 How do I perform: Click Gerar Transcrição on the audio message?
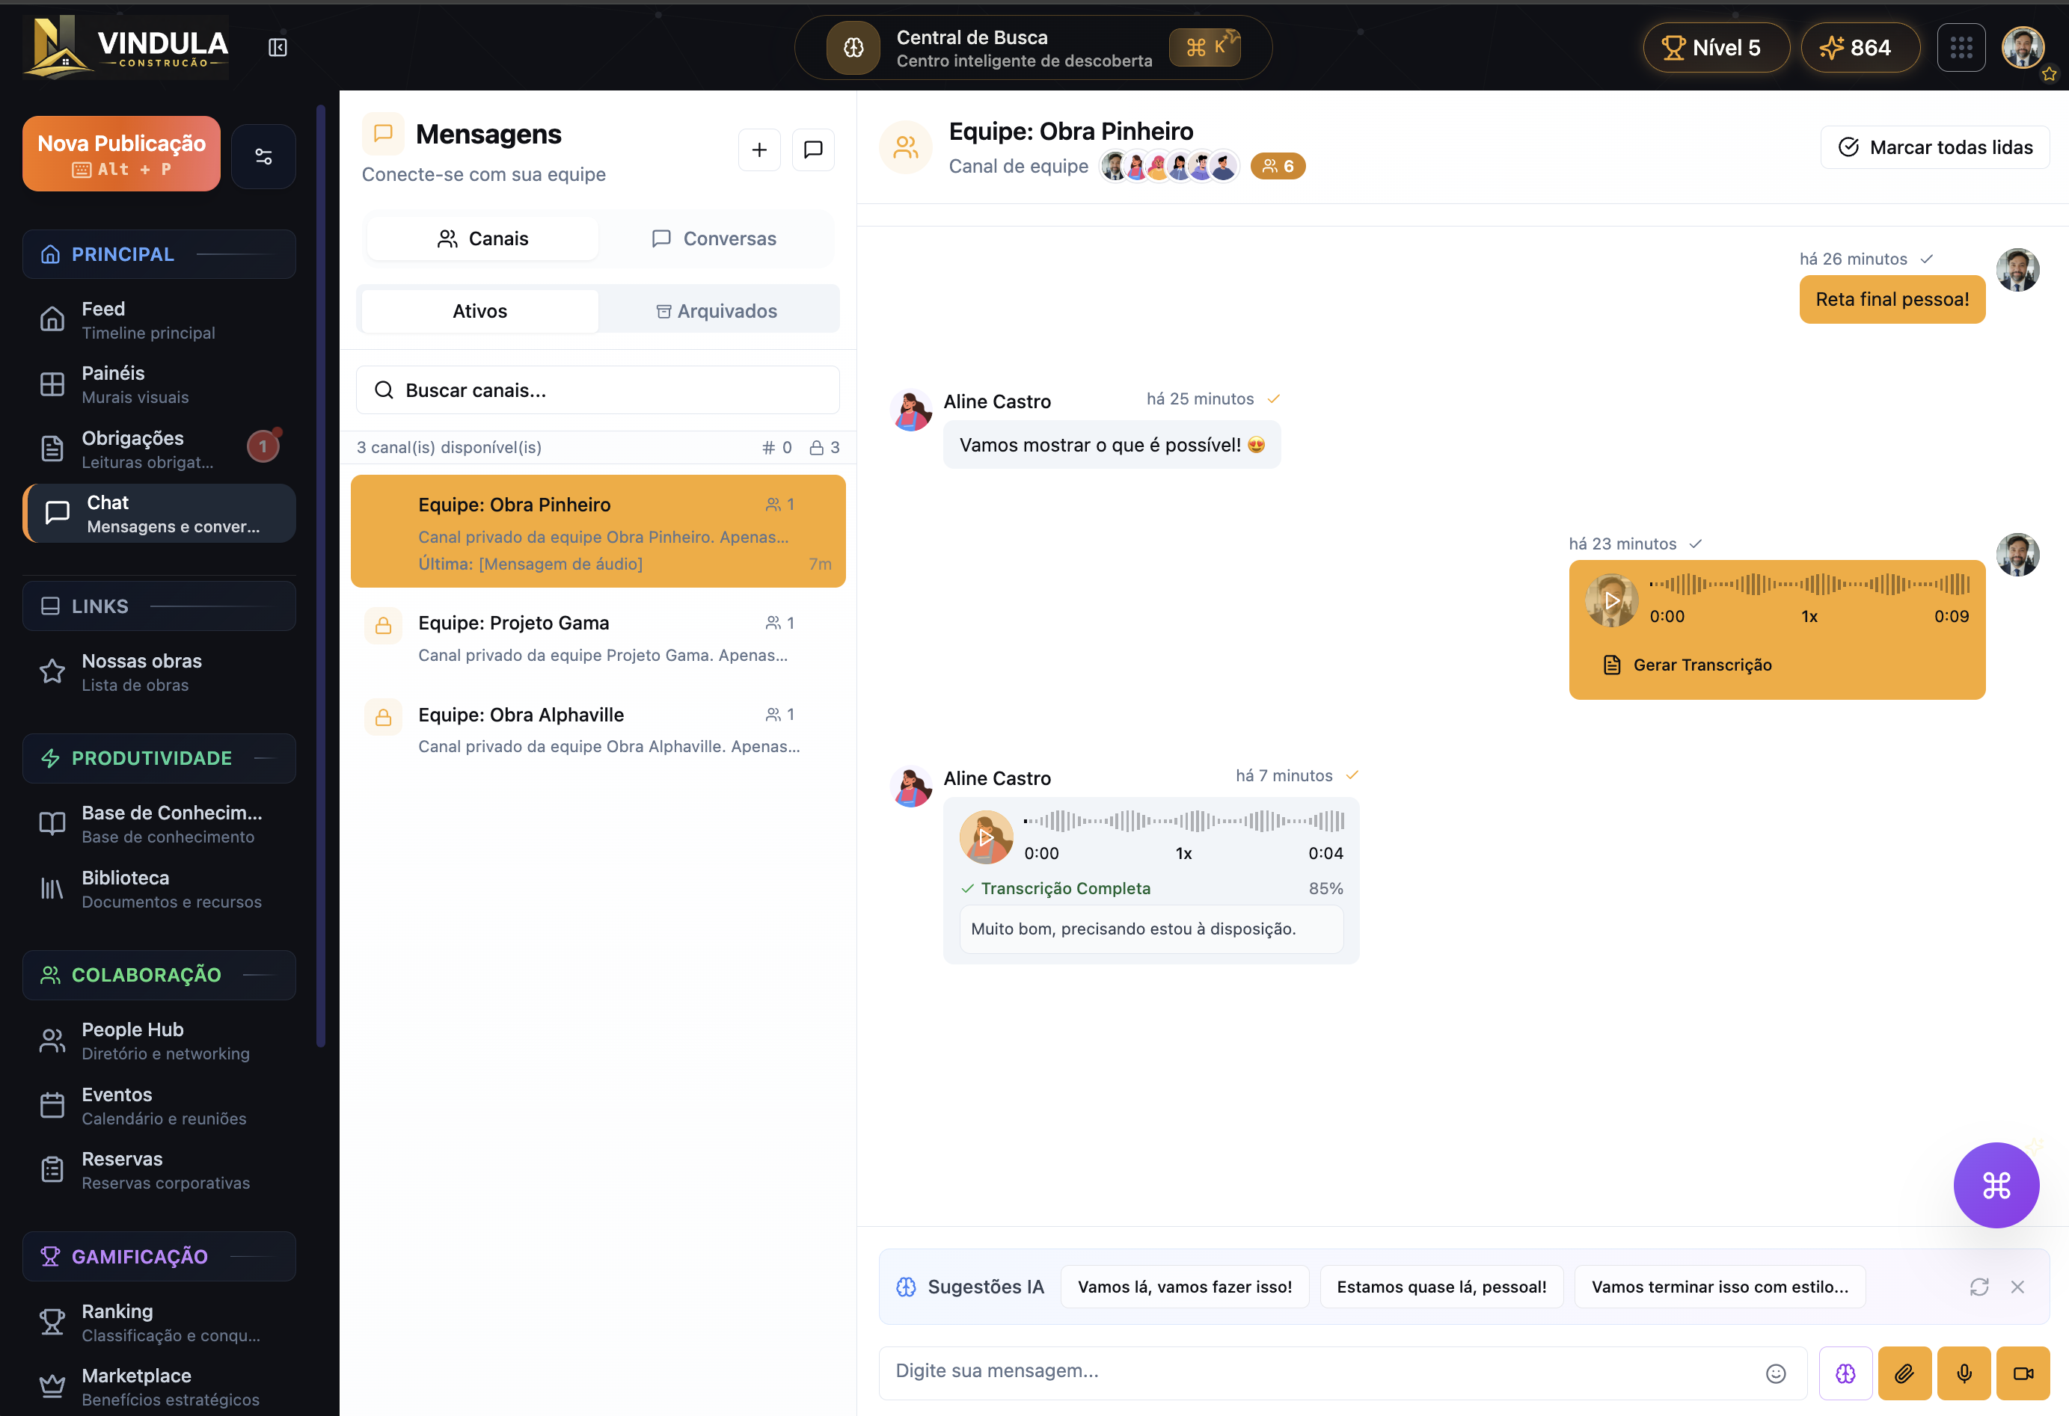coord(1687,664)
